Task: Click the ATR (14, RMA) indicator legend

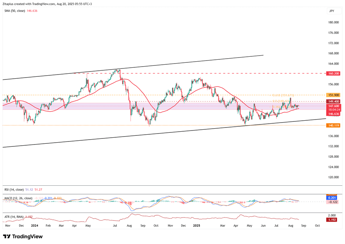Action: pos(13,217)
